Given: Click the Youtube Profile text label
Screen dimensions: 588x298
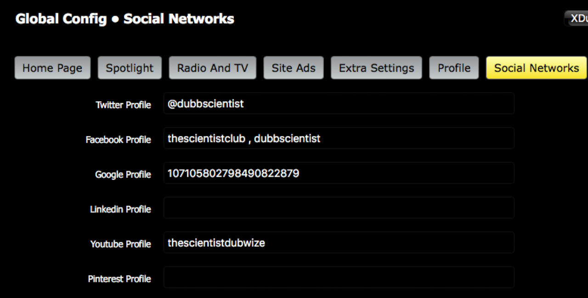Looking at the screenshot, I should (x=120, y=244).
